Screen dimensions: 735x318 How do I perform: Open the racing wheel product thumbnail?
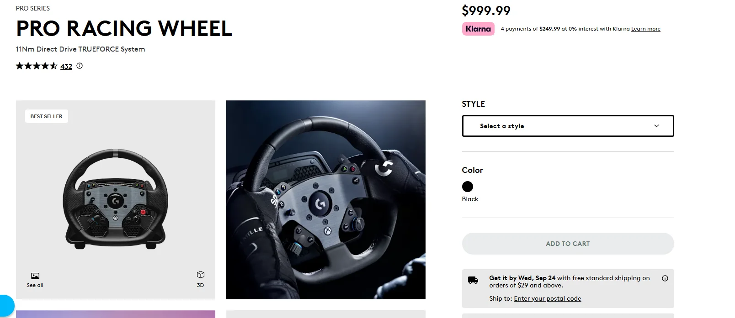tap(116, 199)
